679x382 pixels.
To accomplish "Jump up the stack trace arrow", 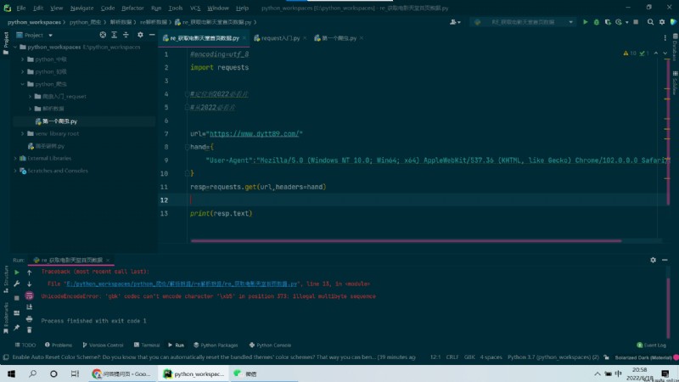I will tap(29, 272).
